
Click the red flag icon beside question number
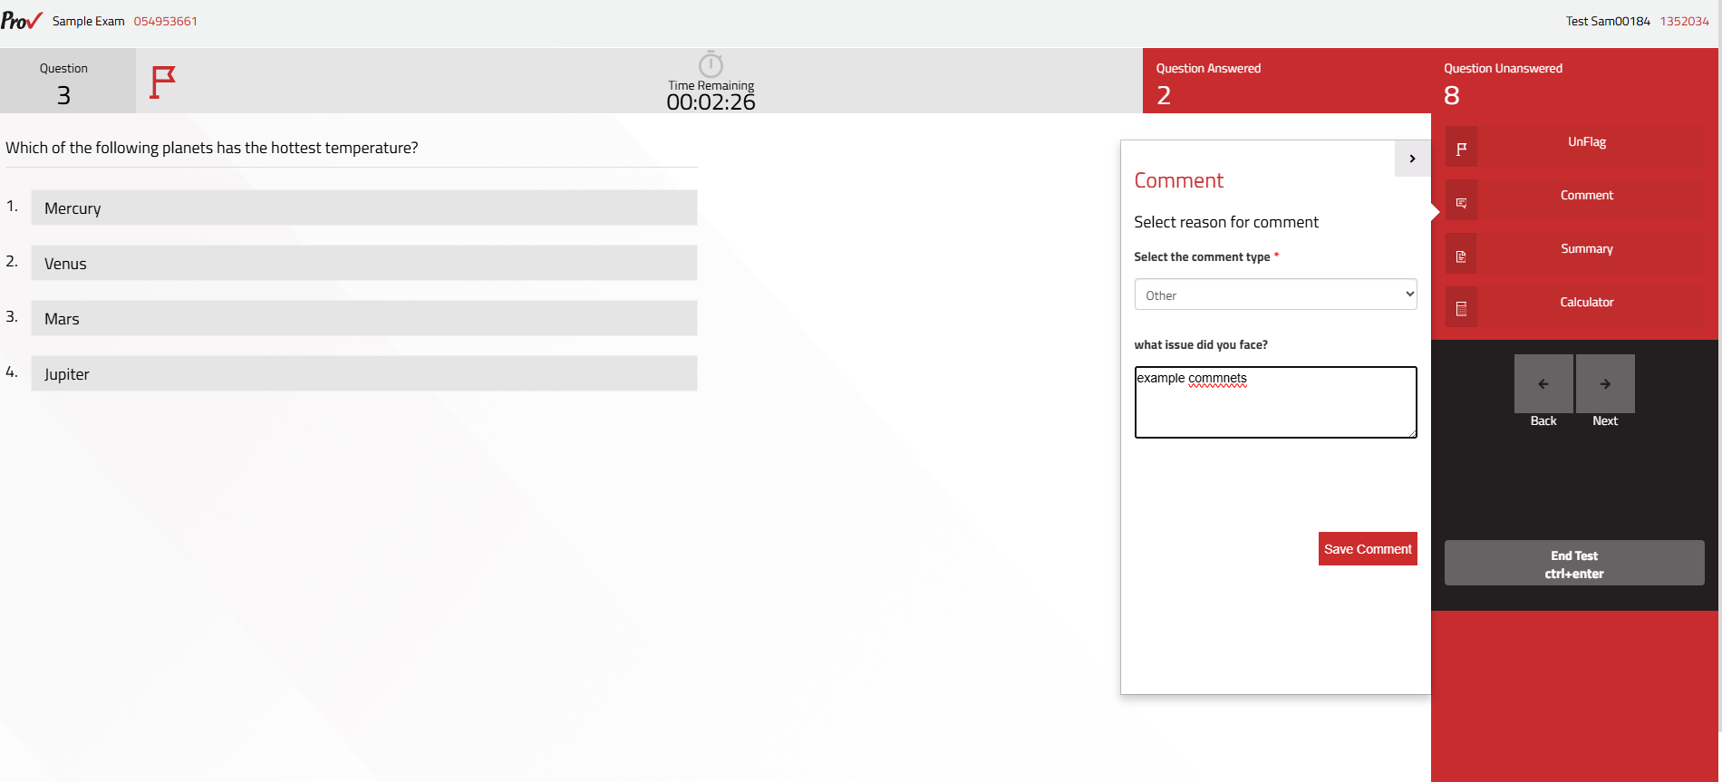click(x=162, y=82)
